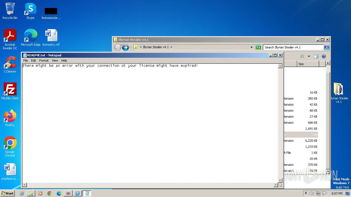Viewport: 351px width, 197px height.
Task: Click the Start button
Action: click(x=7, y=193)
